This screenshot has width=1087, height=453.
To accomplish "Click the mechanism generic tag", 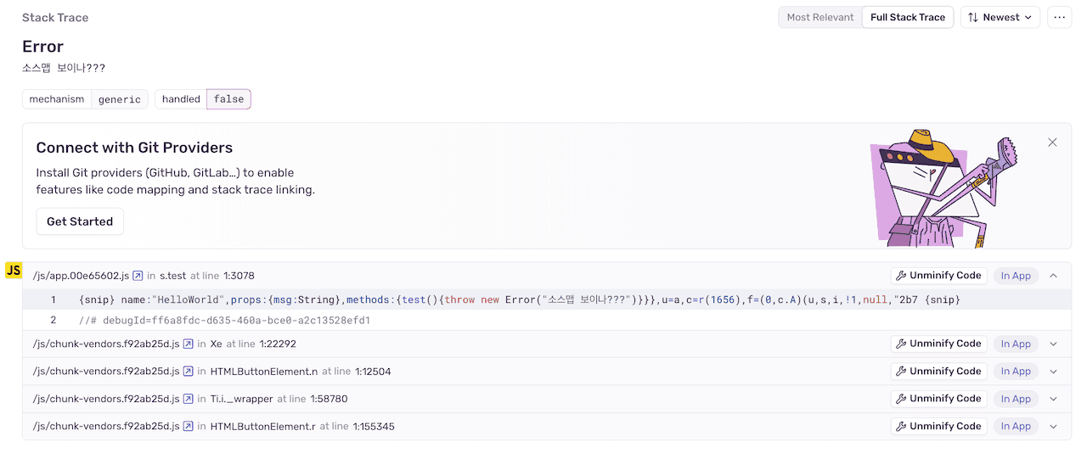I will pos(85,99).
